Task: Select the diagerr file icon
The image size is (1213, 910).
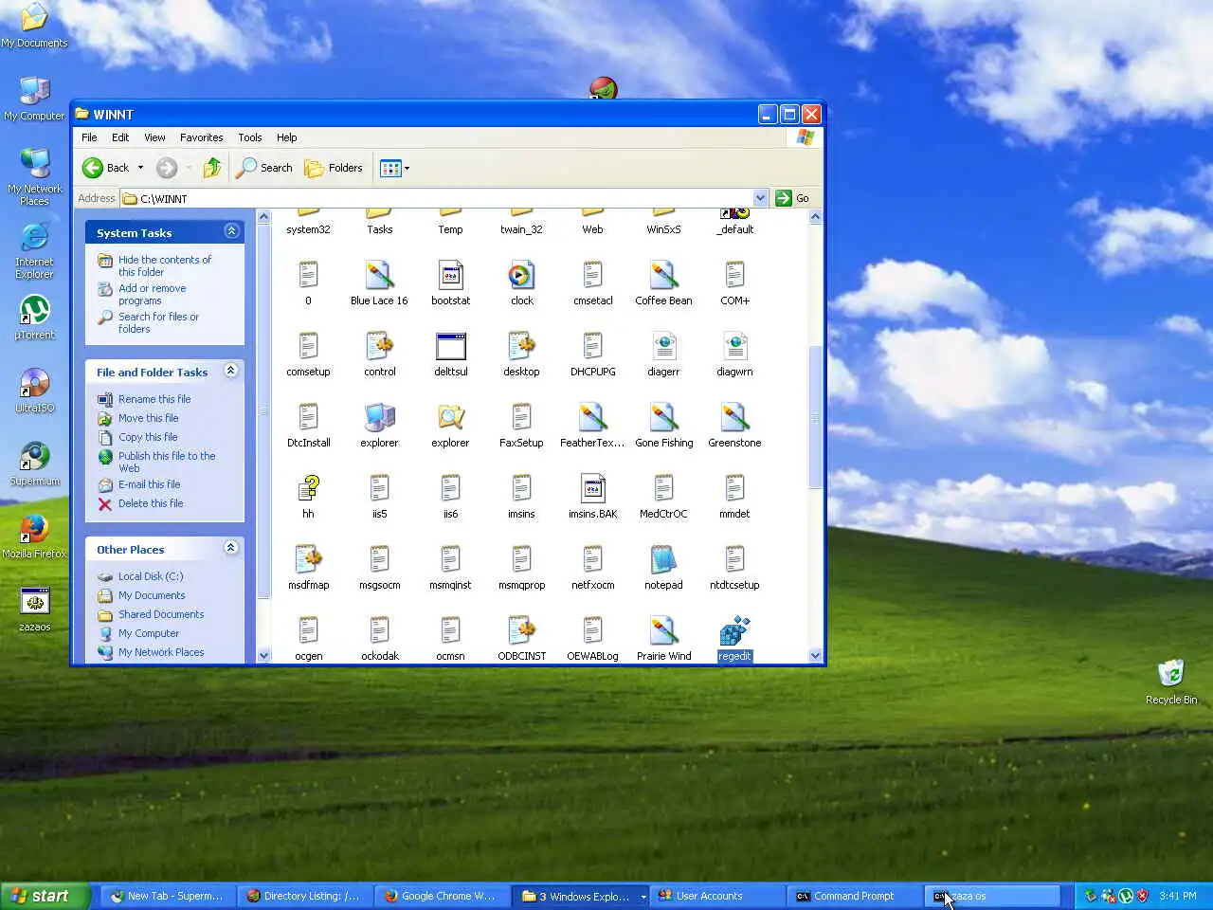Action: click(663, 347)
